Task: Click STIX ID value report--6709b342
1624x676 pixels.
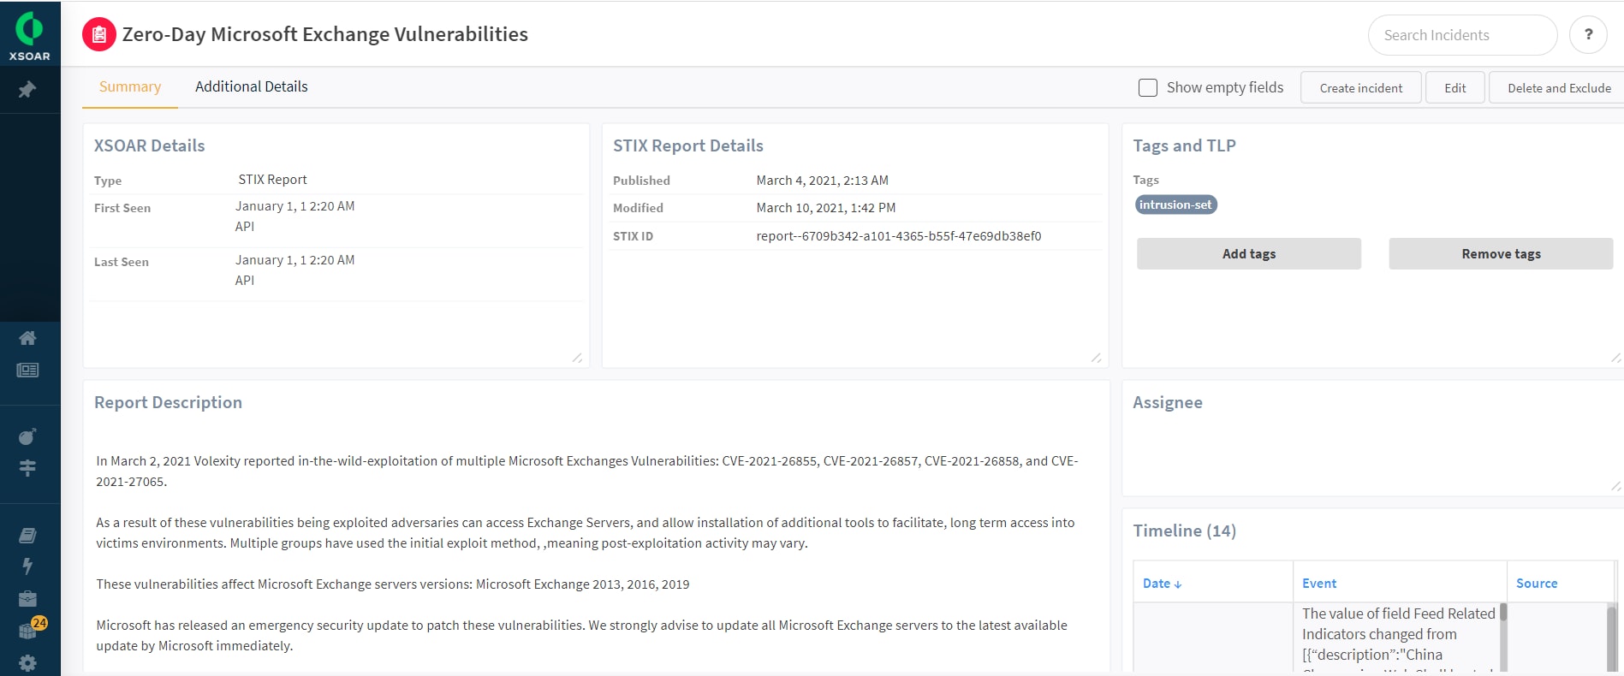Action: click(899, 236)
